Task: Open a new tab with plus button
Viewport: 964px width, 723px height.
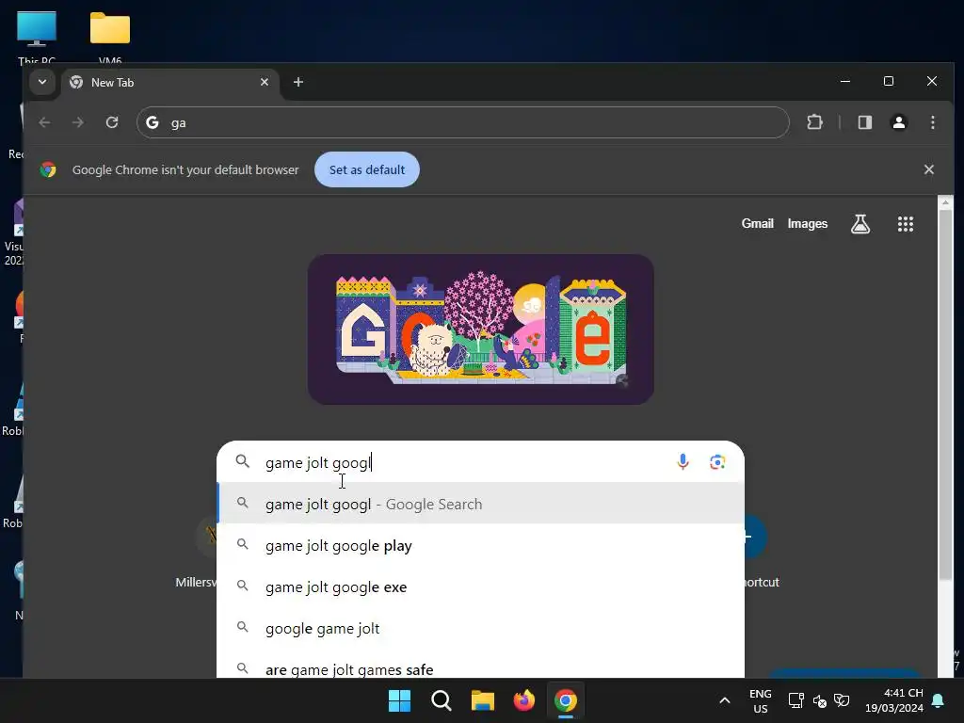Action: pyautogui.click(x=298, y=82)
